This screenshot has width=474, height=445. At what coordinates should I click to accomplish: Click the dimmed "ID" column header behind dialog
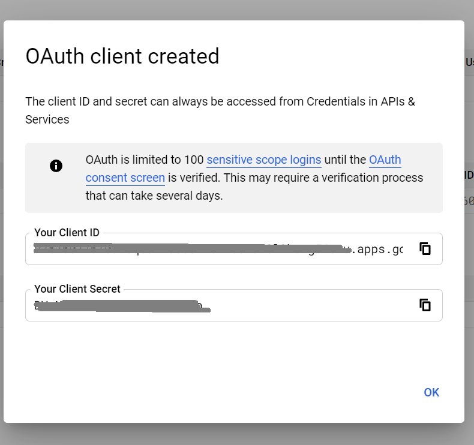click(469, 175)
